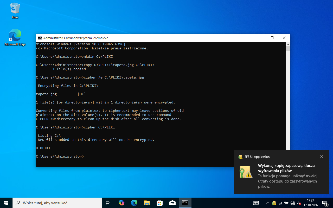Click 'New files added to this directory' line
The height and width of the screenshot is (208, 333).
coord(96,140)
